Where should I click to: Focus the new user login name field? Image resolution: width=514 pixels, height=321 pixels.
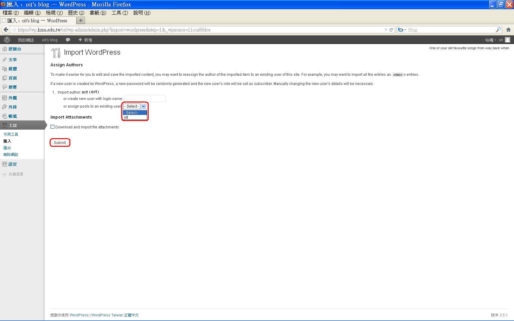pyautogui.click(x=145, y=98)
